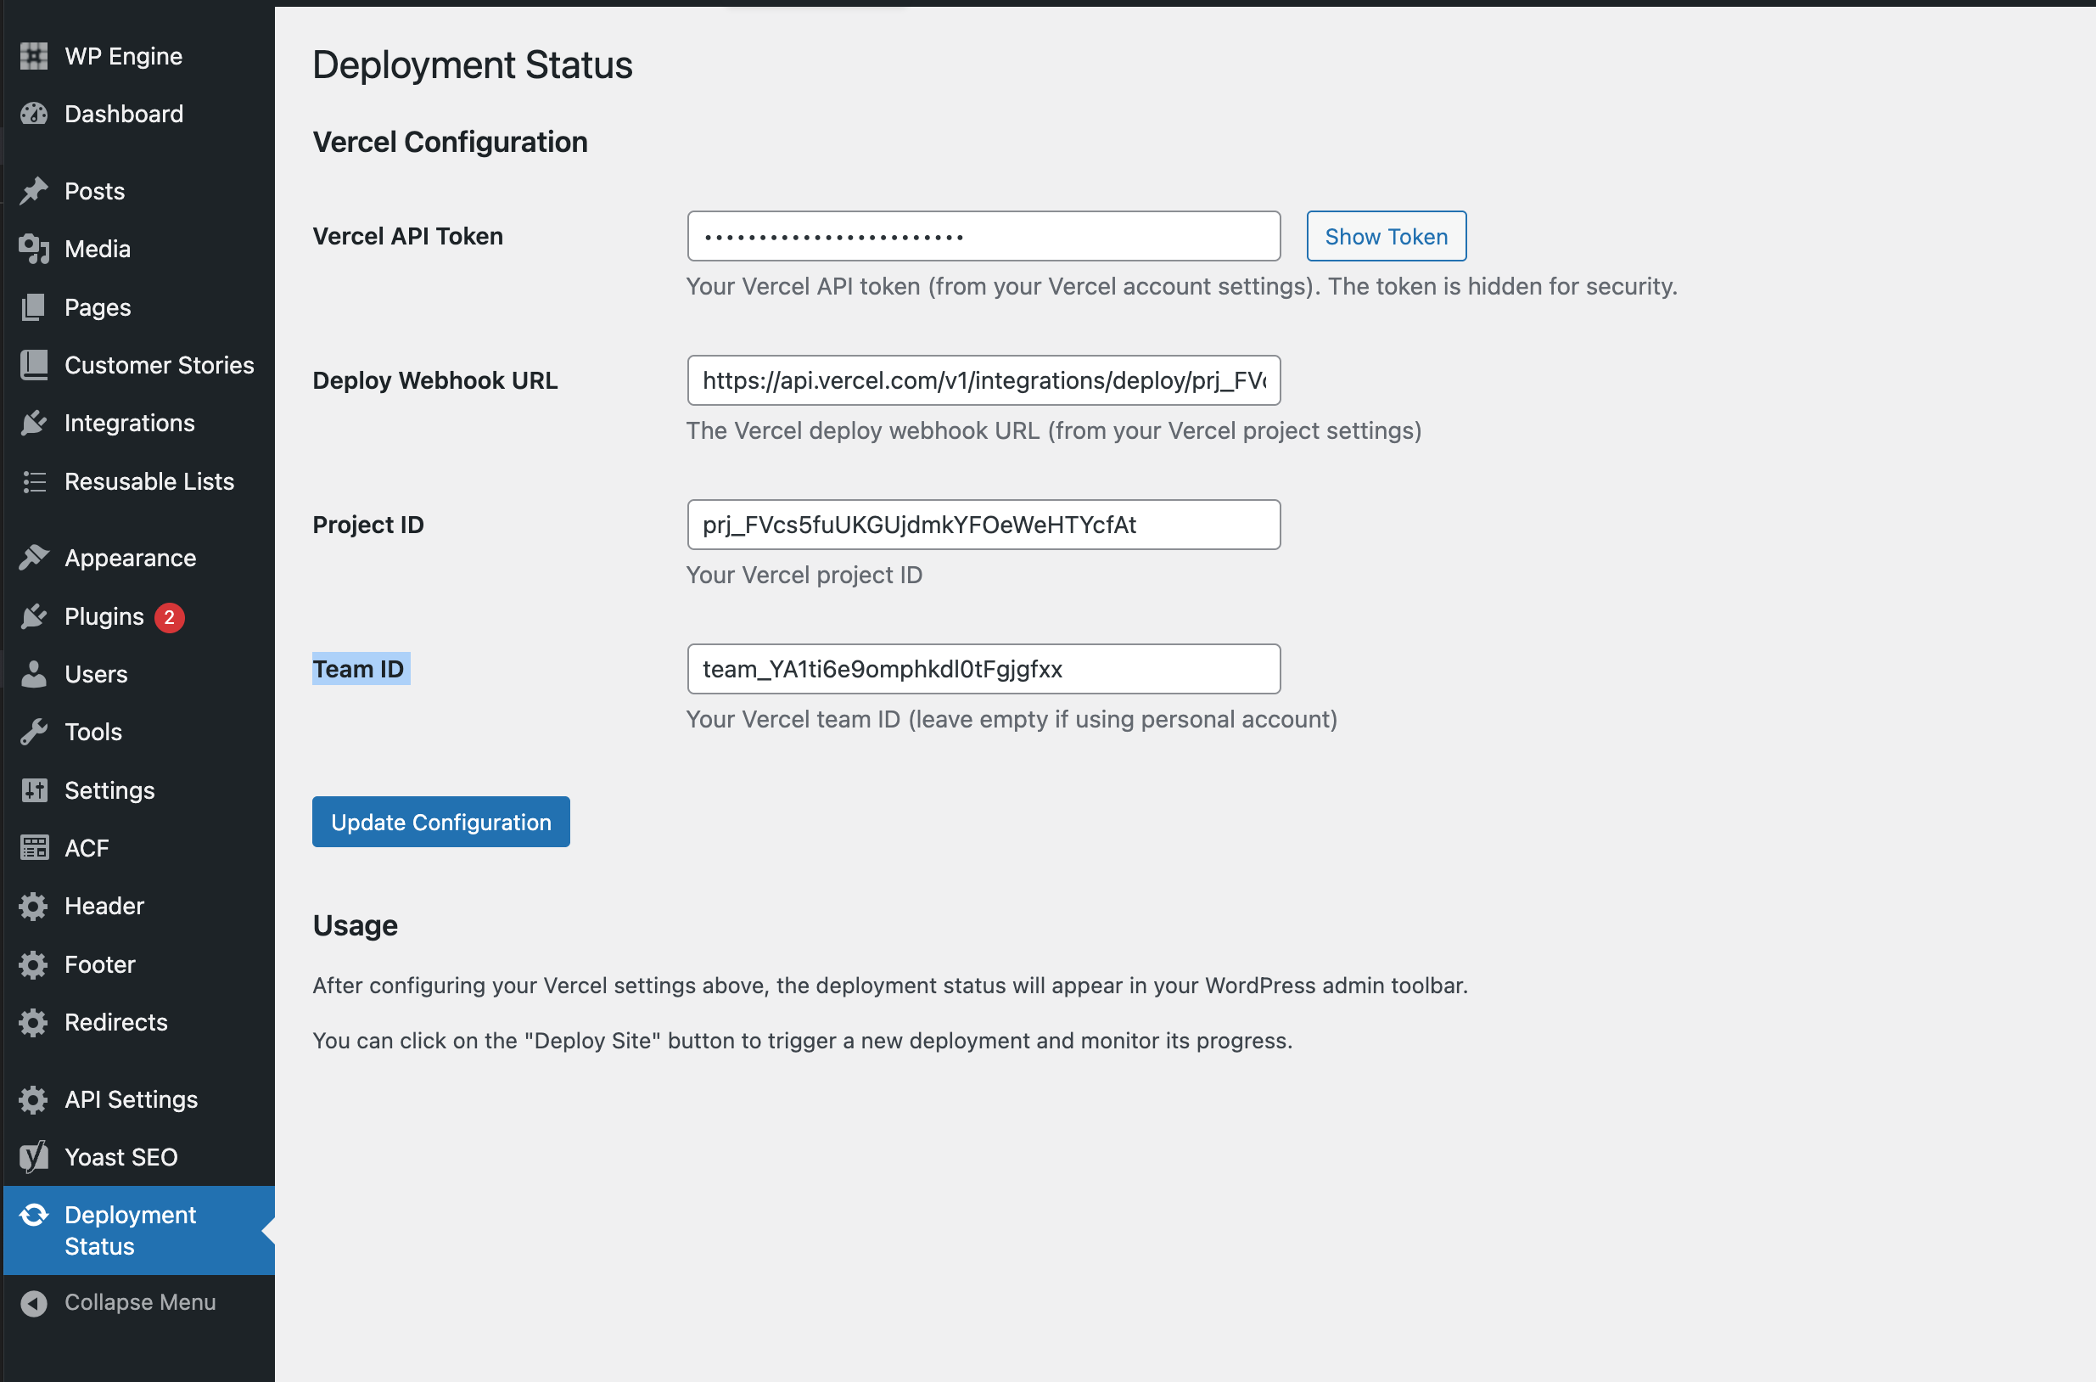Select the Pages icon in sidebar

click(x=33, y=306)
